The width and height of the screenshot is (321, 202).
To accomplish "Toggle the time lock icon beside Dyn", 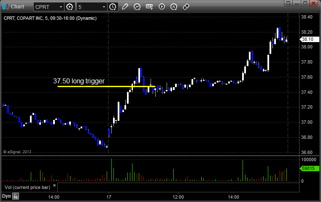I will tap(16, 196).
